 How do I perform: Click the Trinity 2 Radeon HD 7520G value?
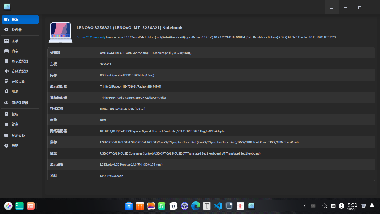[131, 86]
